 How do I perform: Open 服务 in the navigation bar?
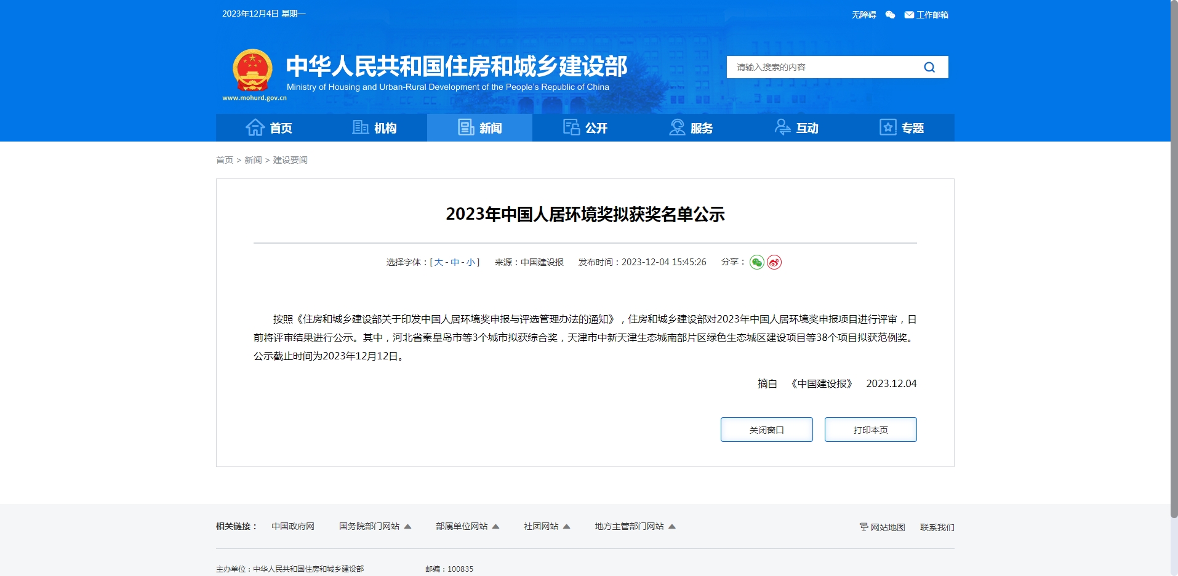(x=691, y=128)
